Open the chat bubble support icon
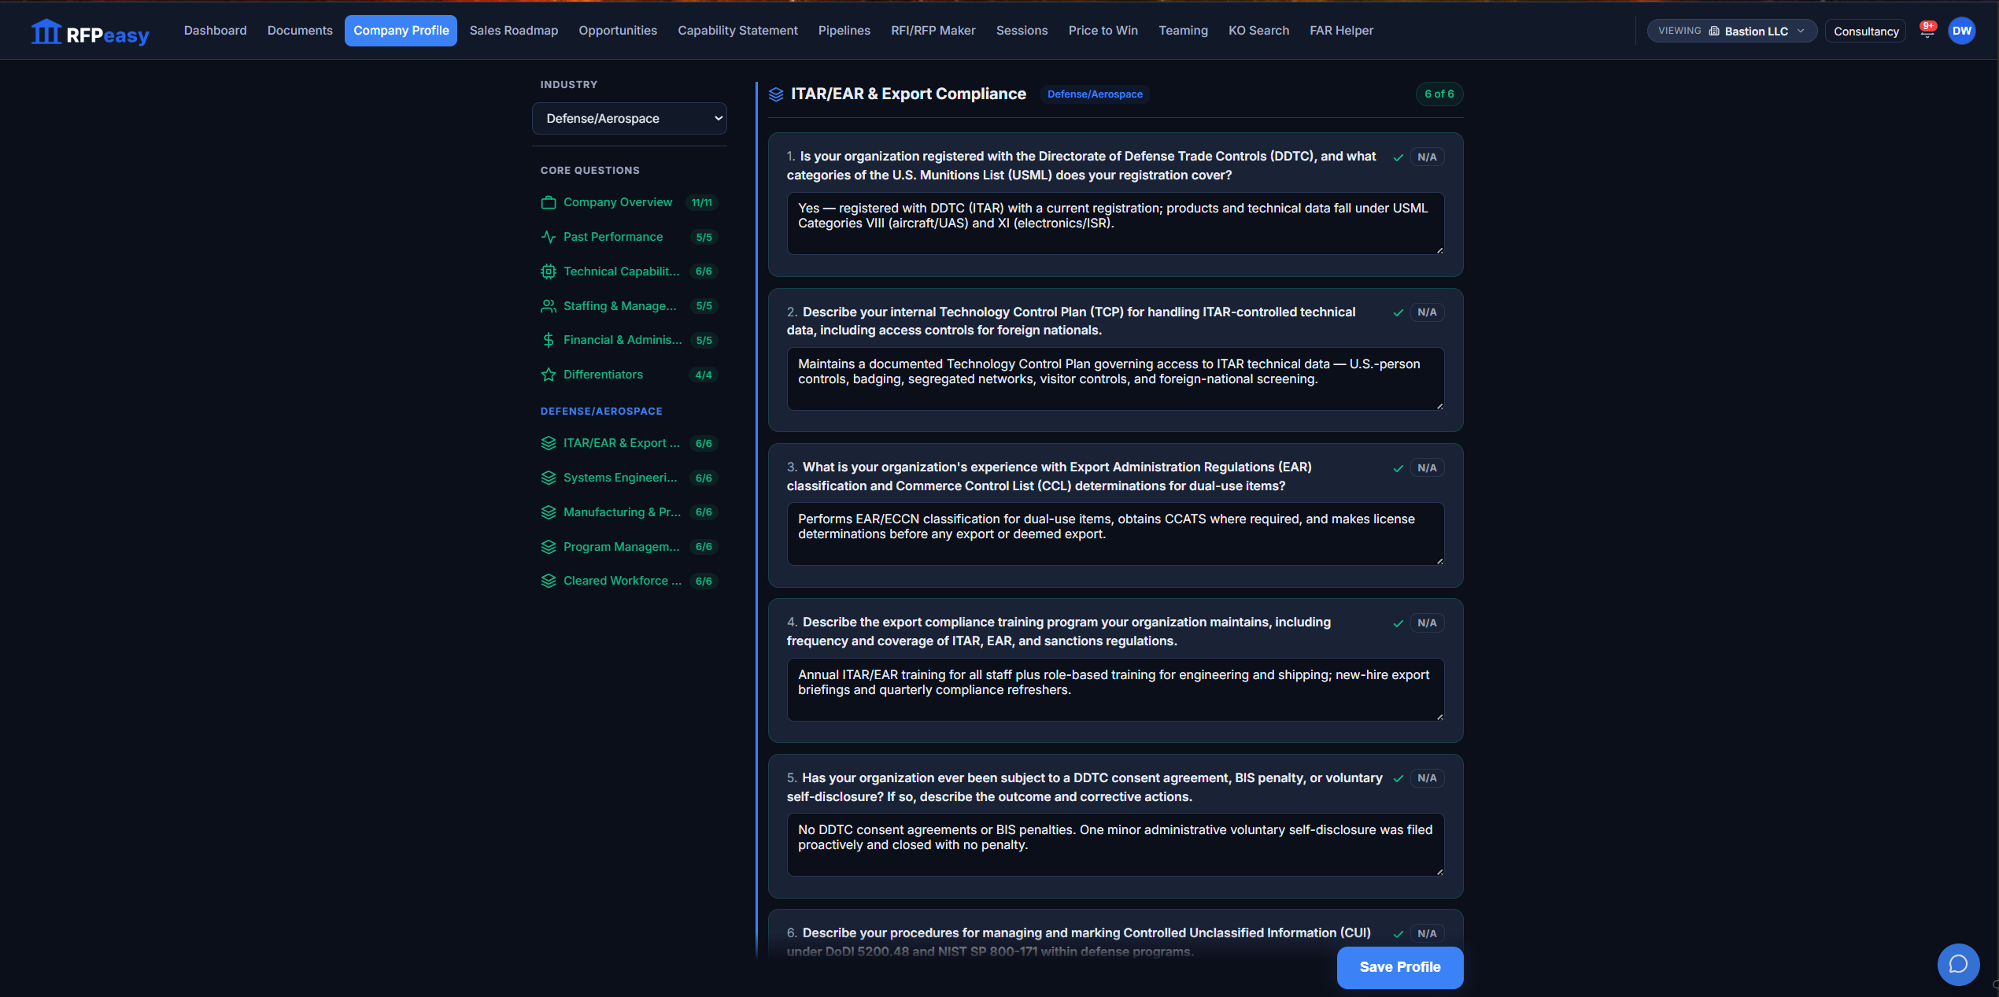The image size is (1999, 997). tap(1958, 964)
